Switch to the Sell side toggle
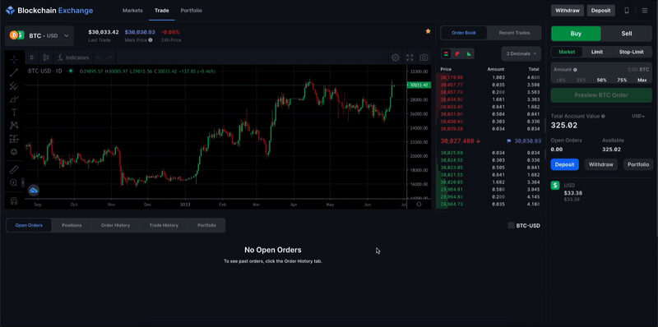 (627, 34)
